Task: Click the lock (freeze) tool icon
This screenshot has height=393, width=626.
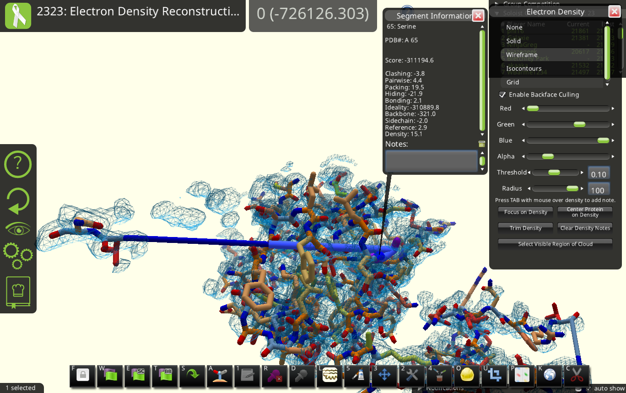Action: pos(83,376)
